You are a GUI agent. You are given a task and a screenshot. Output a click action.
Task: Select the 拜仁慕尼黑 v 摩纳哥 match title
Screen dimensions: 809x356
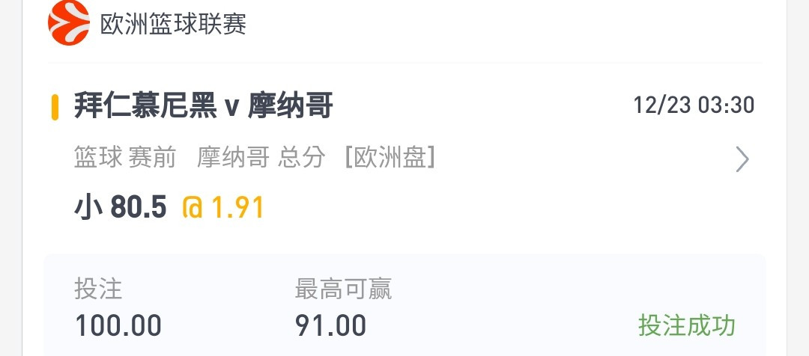pos(204,105)
